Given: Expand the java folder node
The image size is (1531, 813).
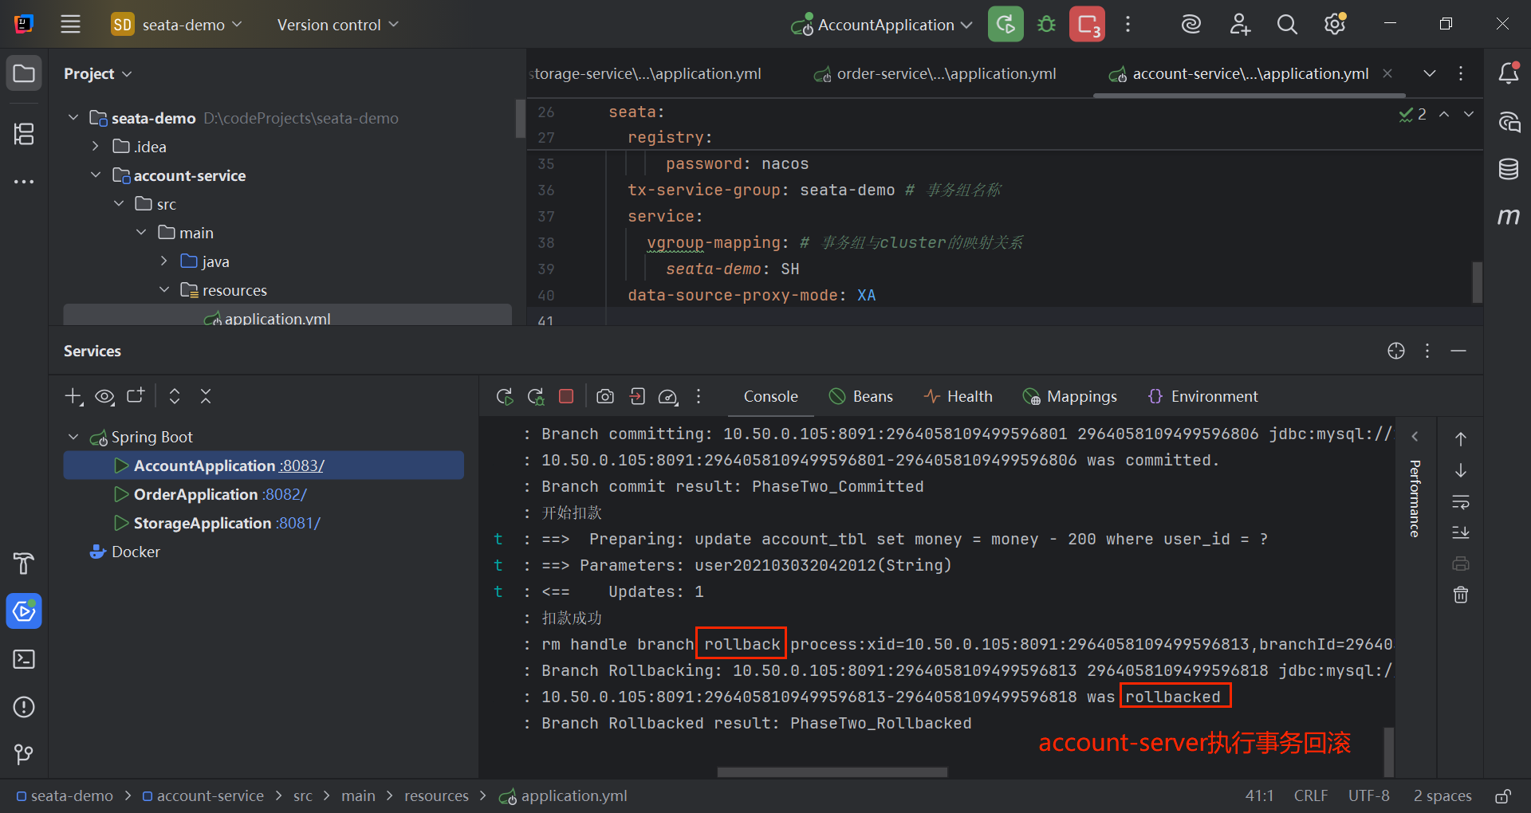Looking at the screenshot, I should [164, 261].
